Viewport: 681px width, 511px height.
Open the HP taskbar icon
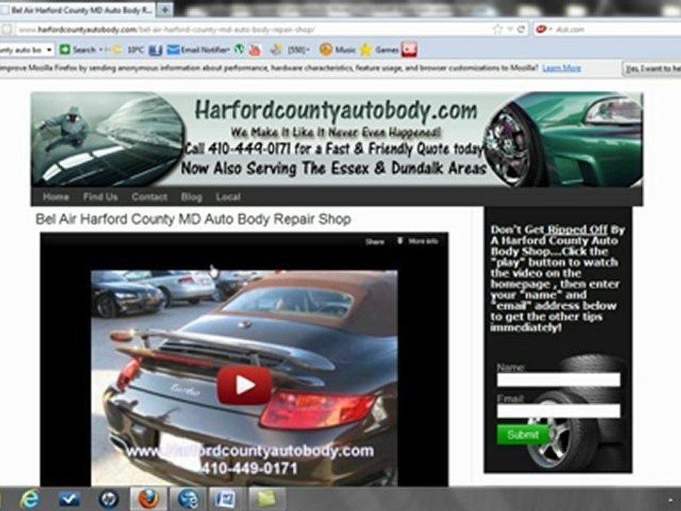click(109, 499)
